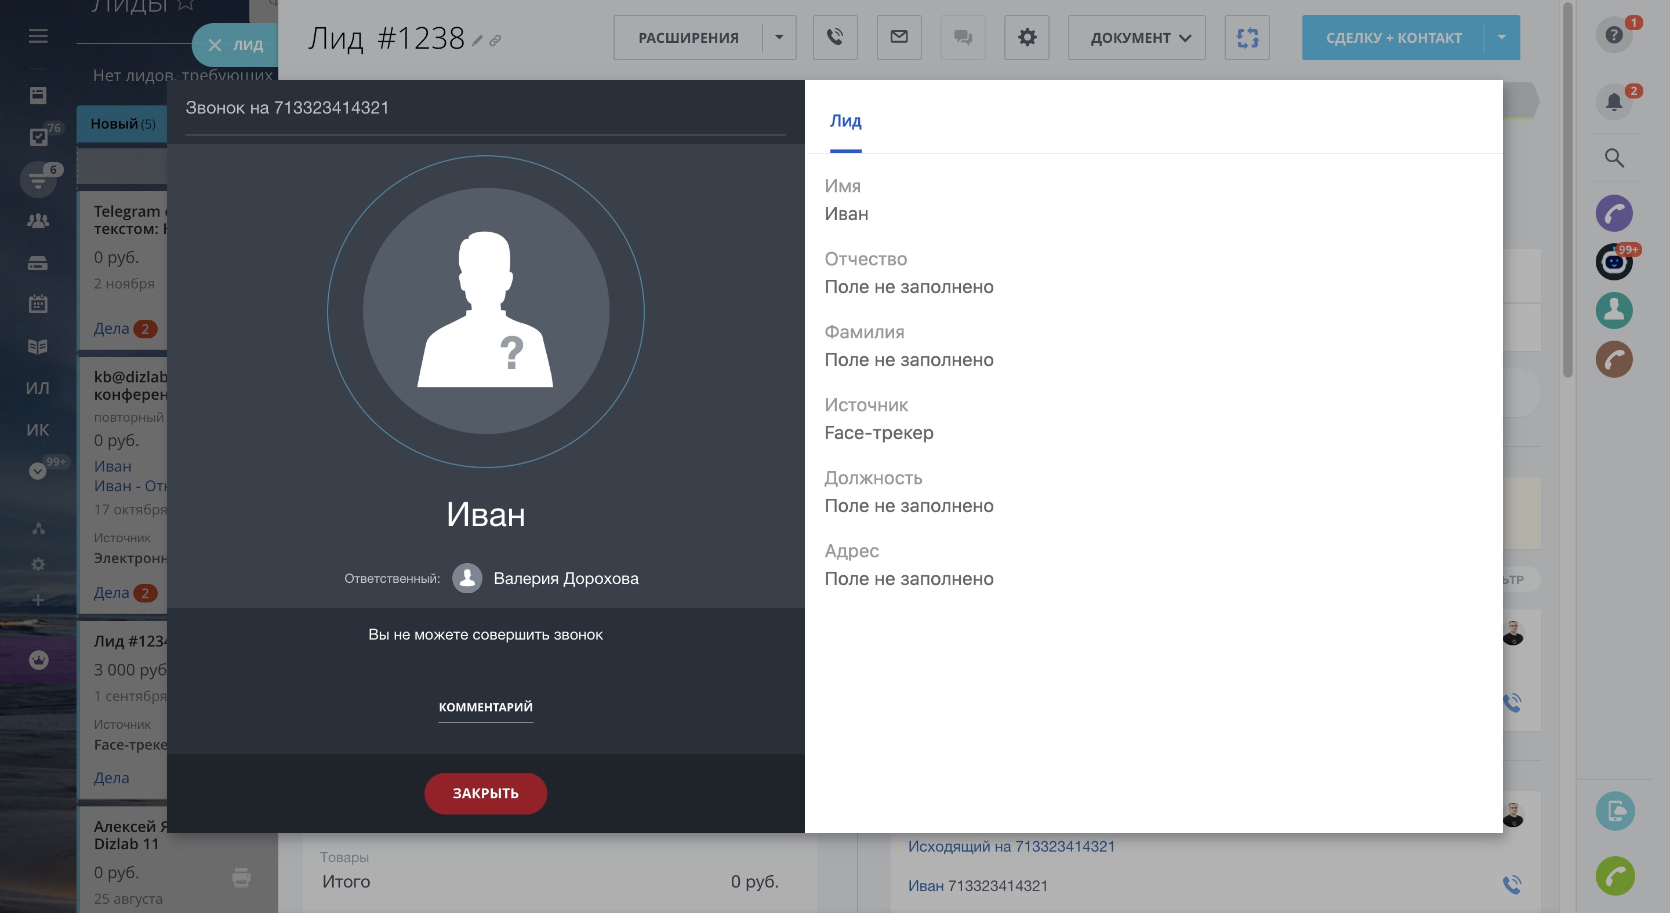Close the Лид side panel tab

coord(215,45)
